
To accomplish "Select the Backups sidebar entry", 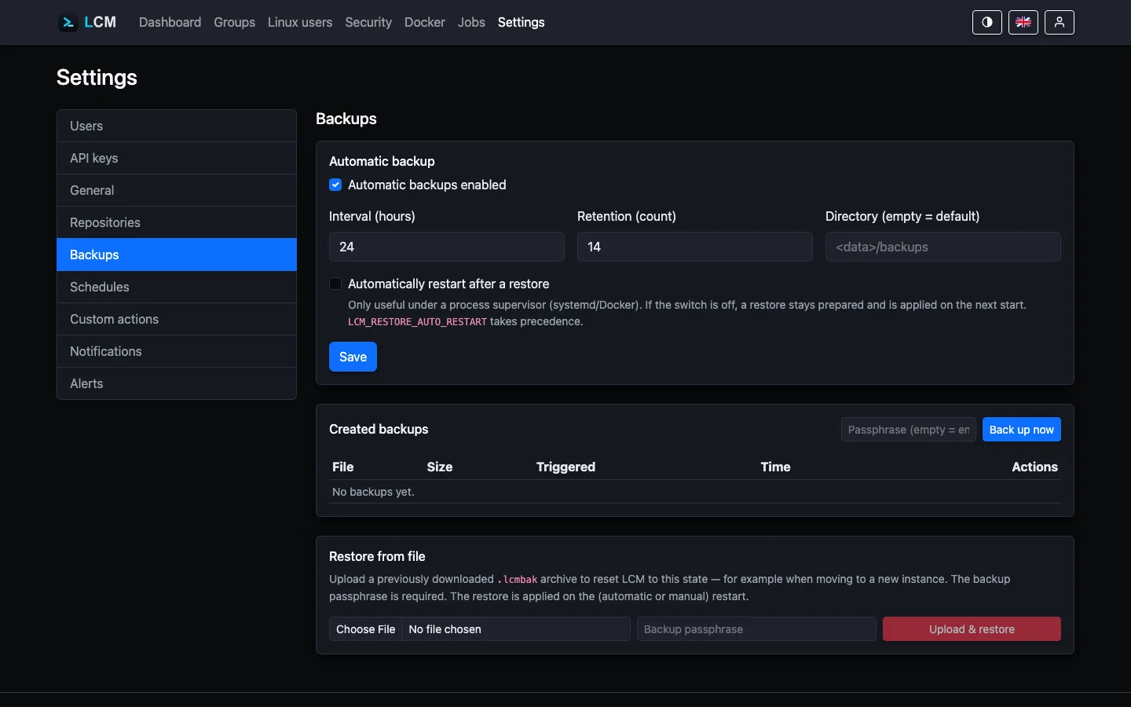I will [x=177, y=255].
